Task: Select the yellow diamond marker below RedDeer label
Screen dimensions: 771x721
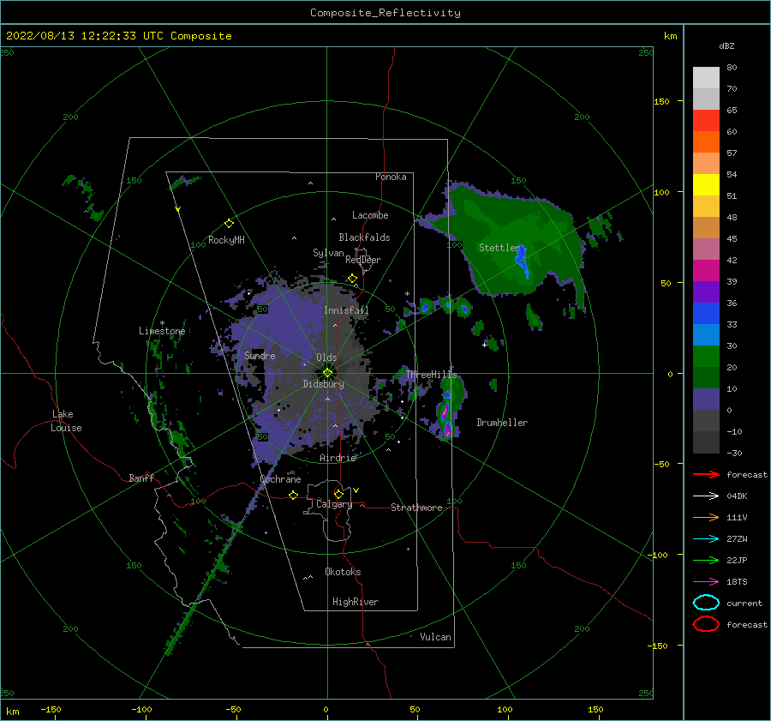Action: tap(352, 279)
